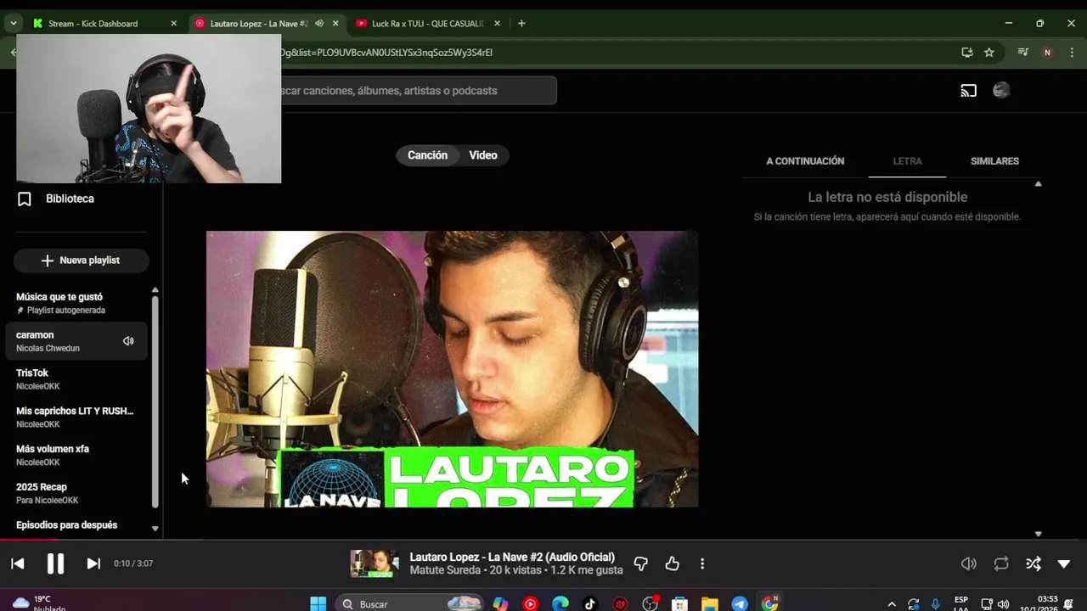Open Windows Start menu

coord(318,604)
